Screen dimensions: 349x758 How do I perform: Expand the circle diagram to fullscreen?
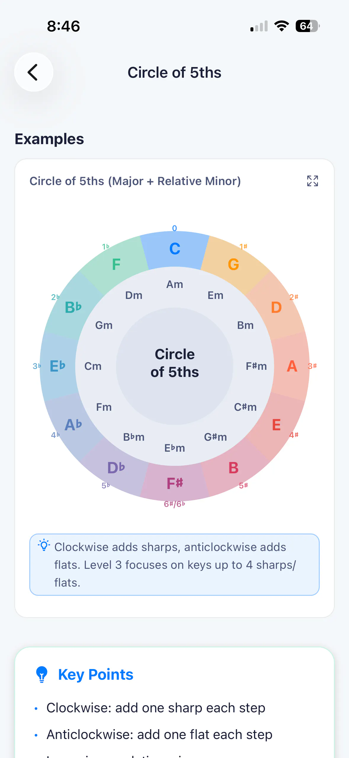coord(312,181)
